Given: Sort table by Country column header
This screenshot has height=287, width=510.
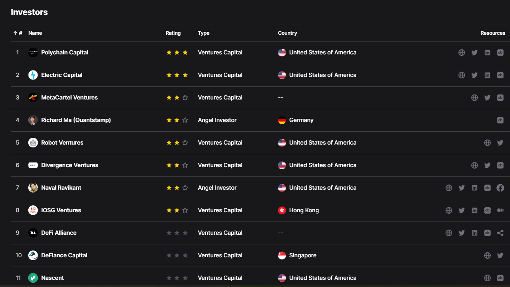Looking at the screenshot, I should [287, 33].
